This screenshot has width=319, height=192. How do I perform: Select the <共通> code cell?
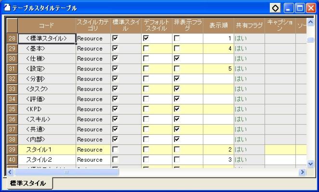pos(47,129)
